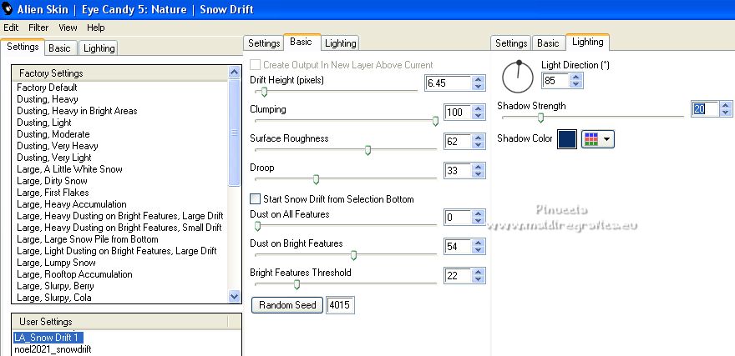
Task: Click the Surface Roughness value field 62
Action: coord(458,141)
